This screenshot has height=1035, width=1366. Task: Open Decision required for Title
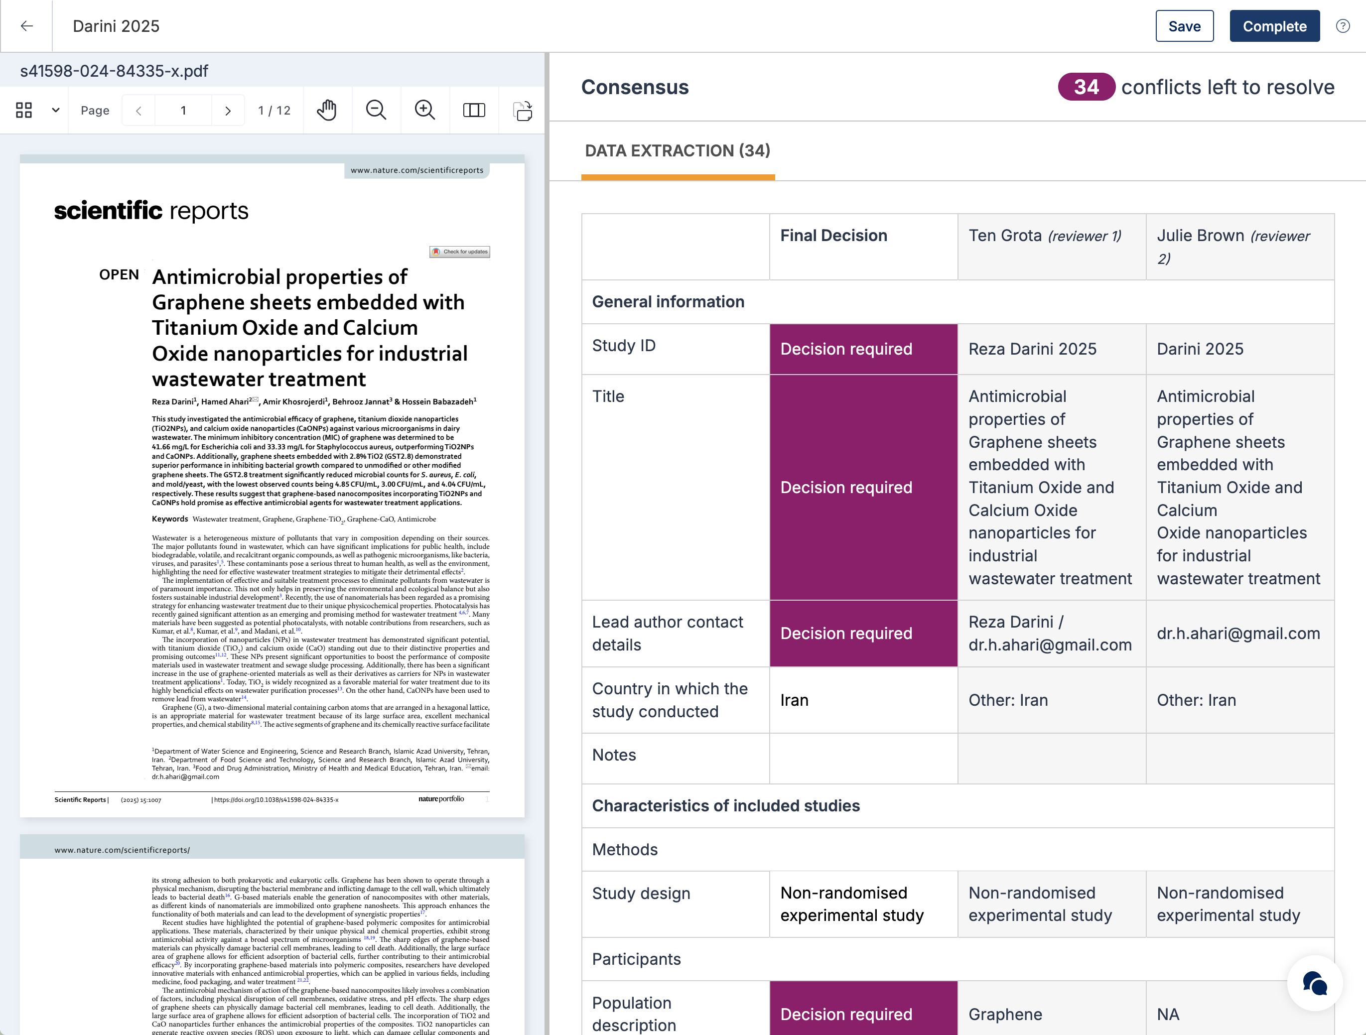[x=863, y=487]
